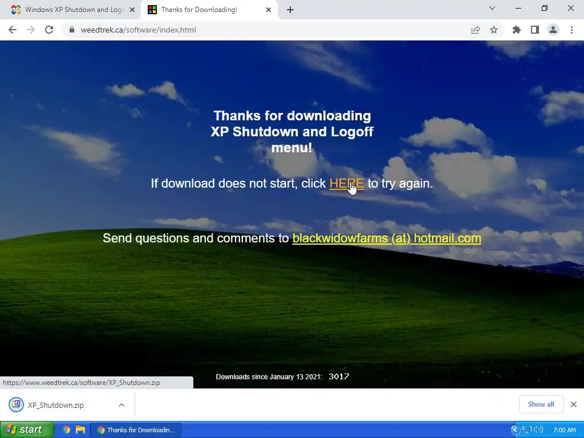Open Chrome's three-dot menu
The width and height of the screenshot is (584, 438).
click(x=571, y=30)
